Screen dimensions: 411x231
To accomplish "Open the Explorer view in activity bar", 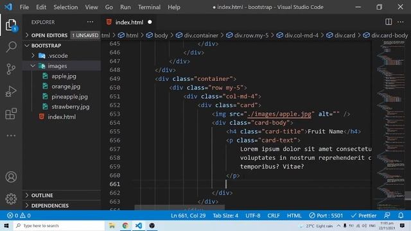I will [11, 25].
